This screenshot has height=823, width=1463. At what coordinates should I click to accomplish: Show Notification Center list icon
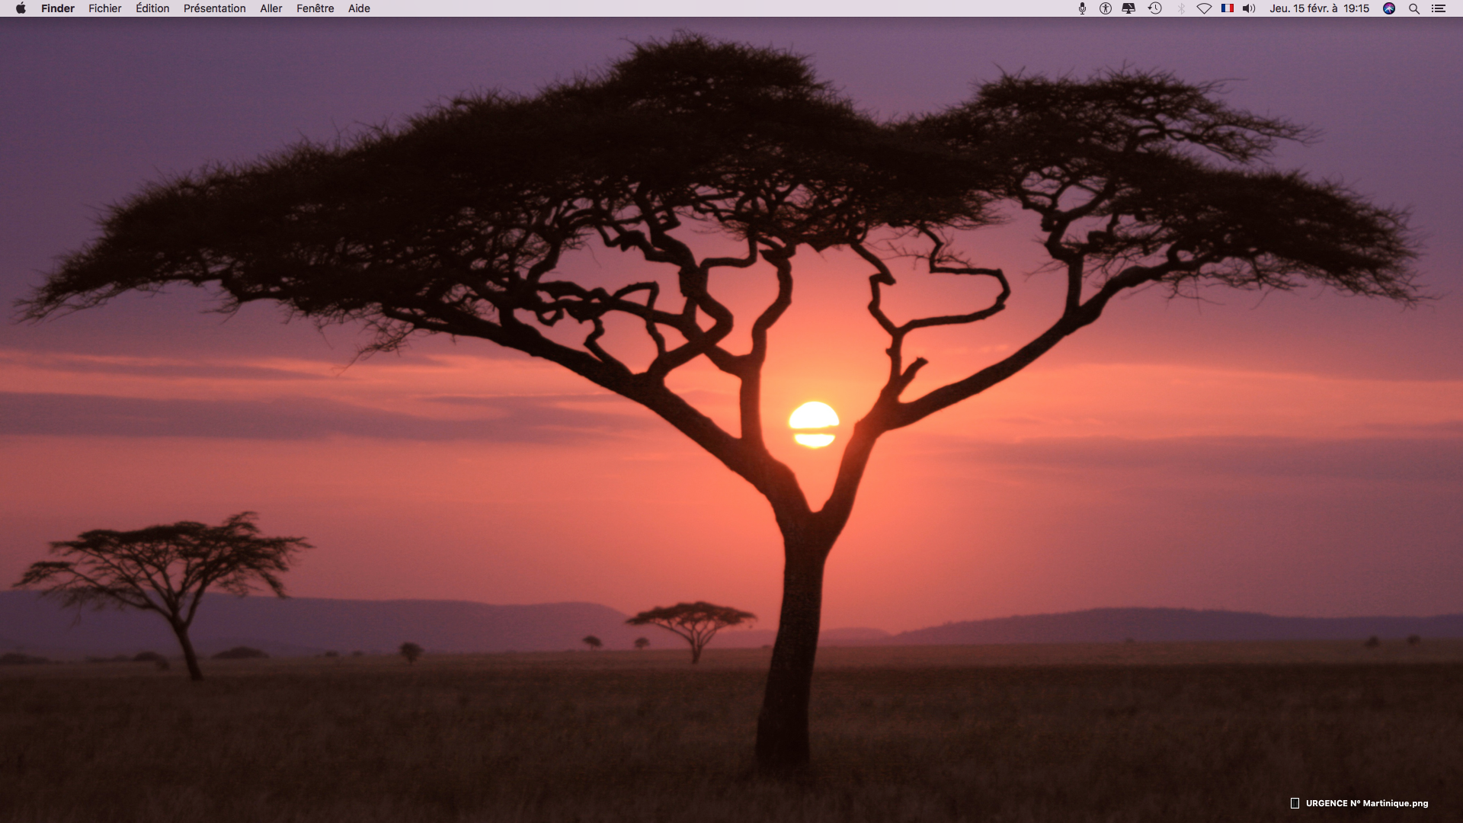click(1439, 8)
